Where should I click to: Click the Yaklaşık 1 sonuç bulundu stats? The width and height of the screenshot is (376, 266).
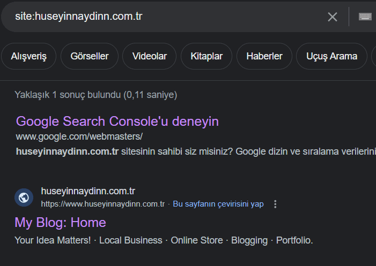[x=96, y=95]
